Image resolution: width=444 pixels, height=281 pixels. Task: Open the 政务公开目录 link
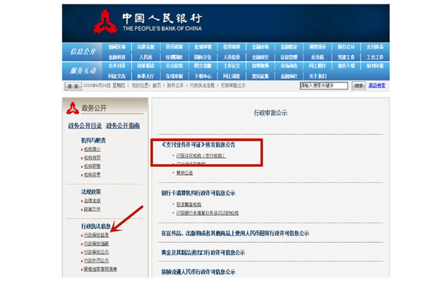tap(84, 126)
